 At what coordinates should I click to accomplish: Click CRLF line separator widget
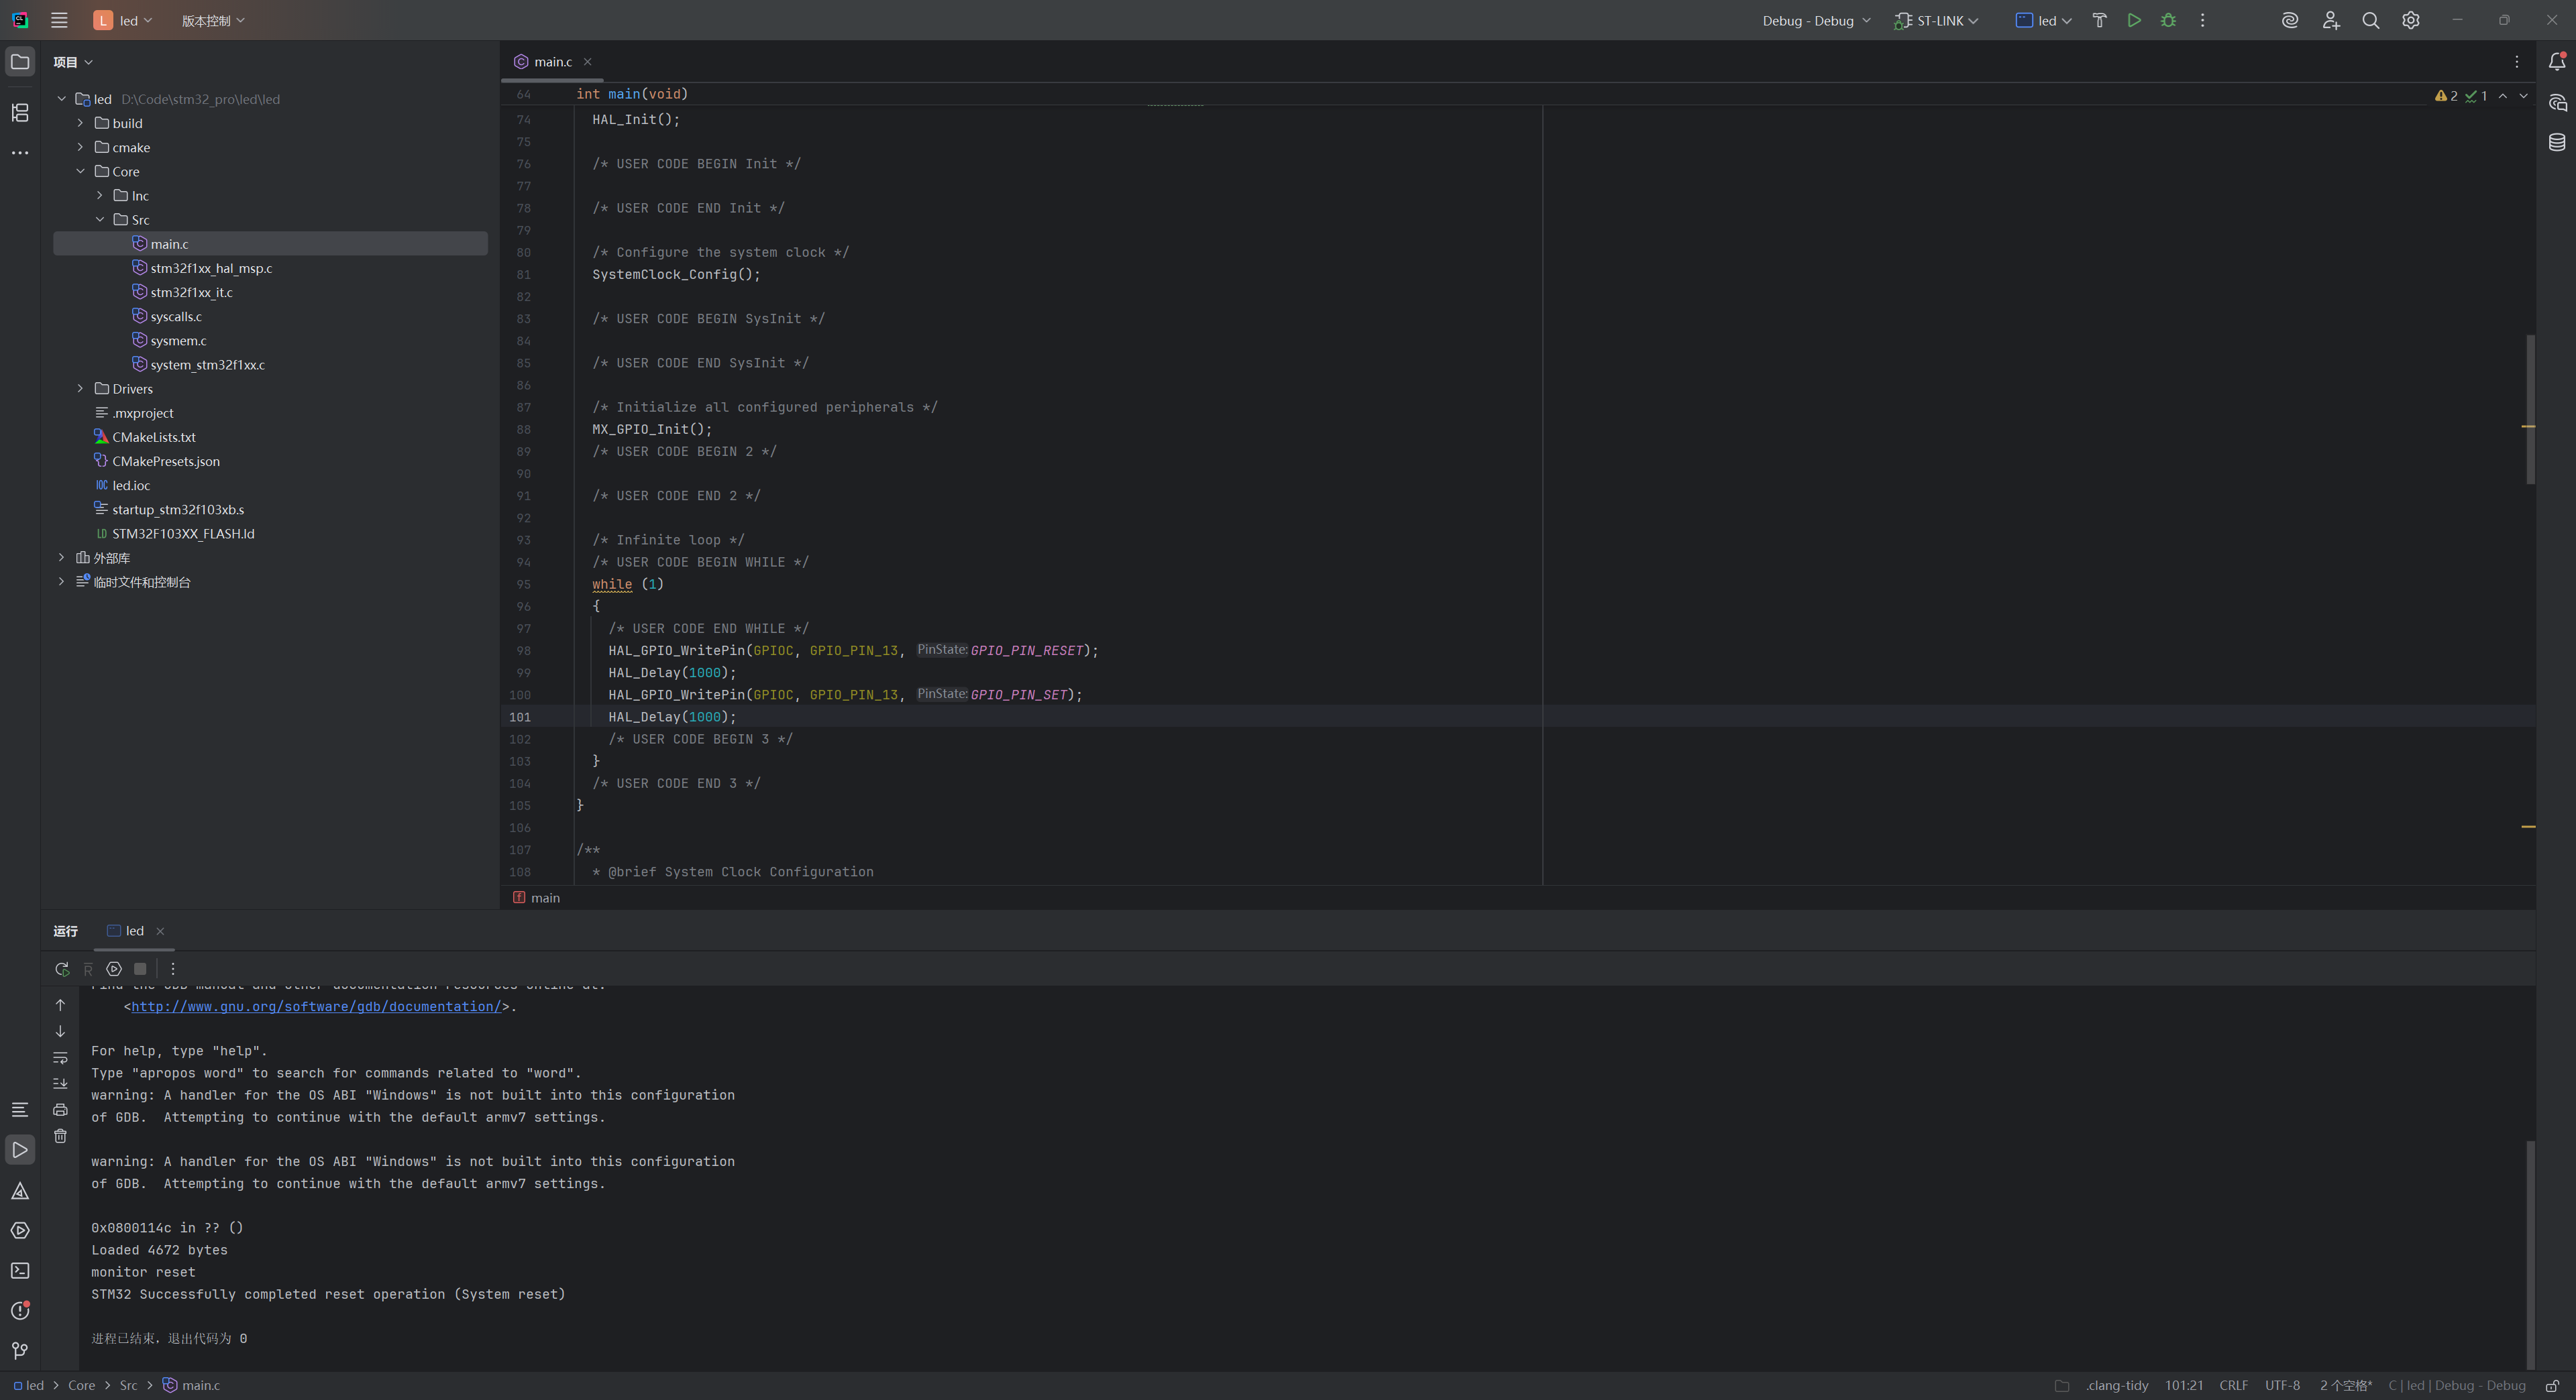(2233, 1385)
